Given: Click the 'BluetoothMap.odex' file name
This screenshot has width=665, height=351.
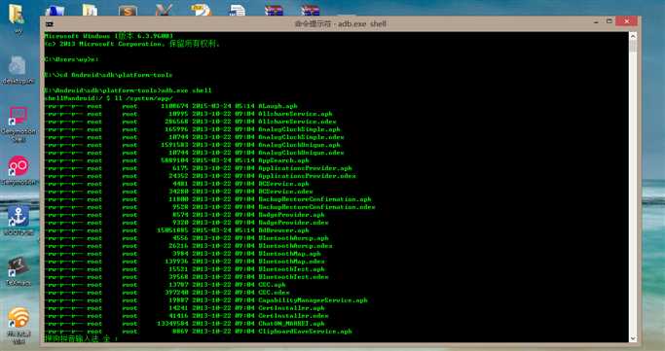Looking at the screenshot, I should 291,262.
